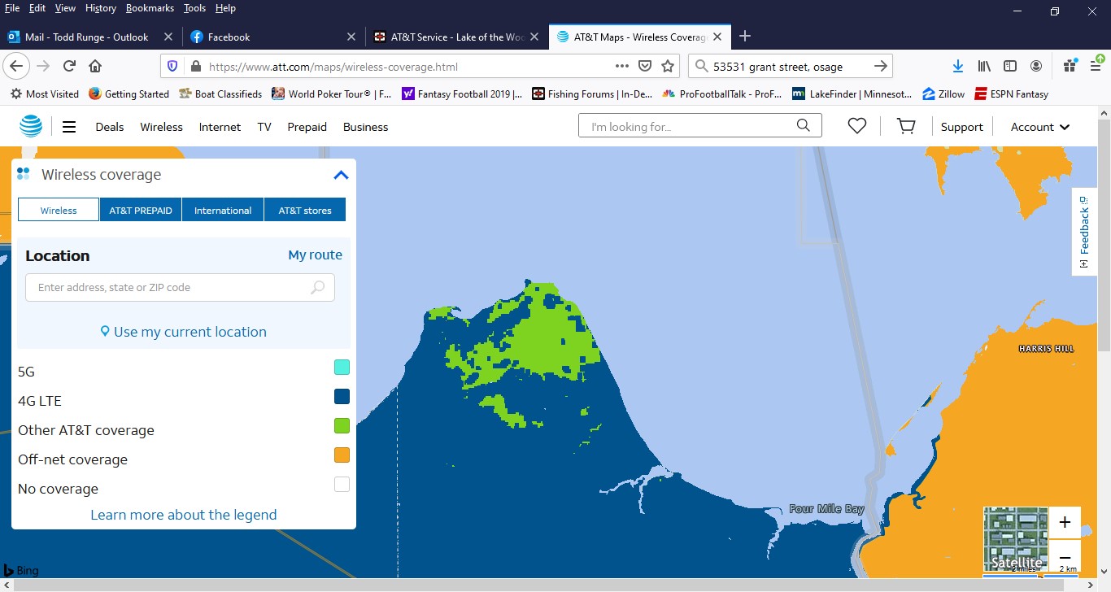Open the extensions icon in toolbar
The image size is (1111, 592).
(1070, 66)
